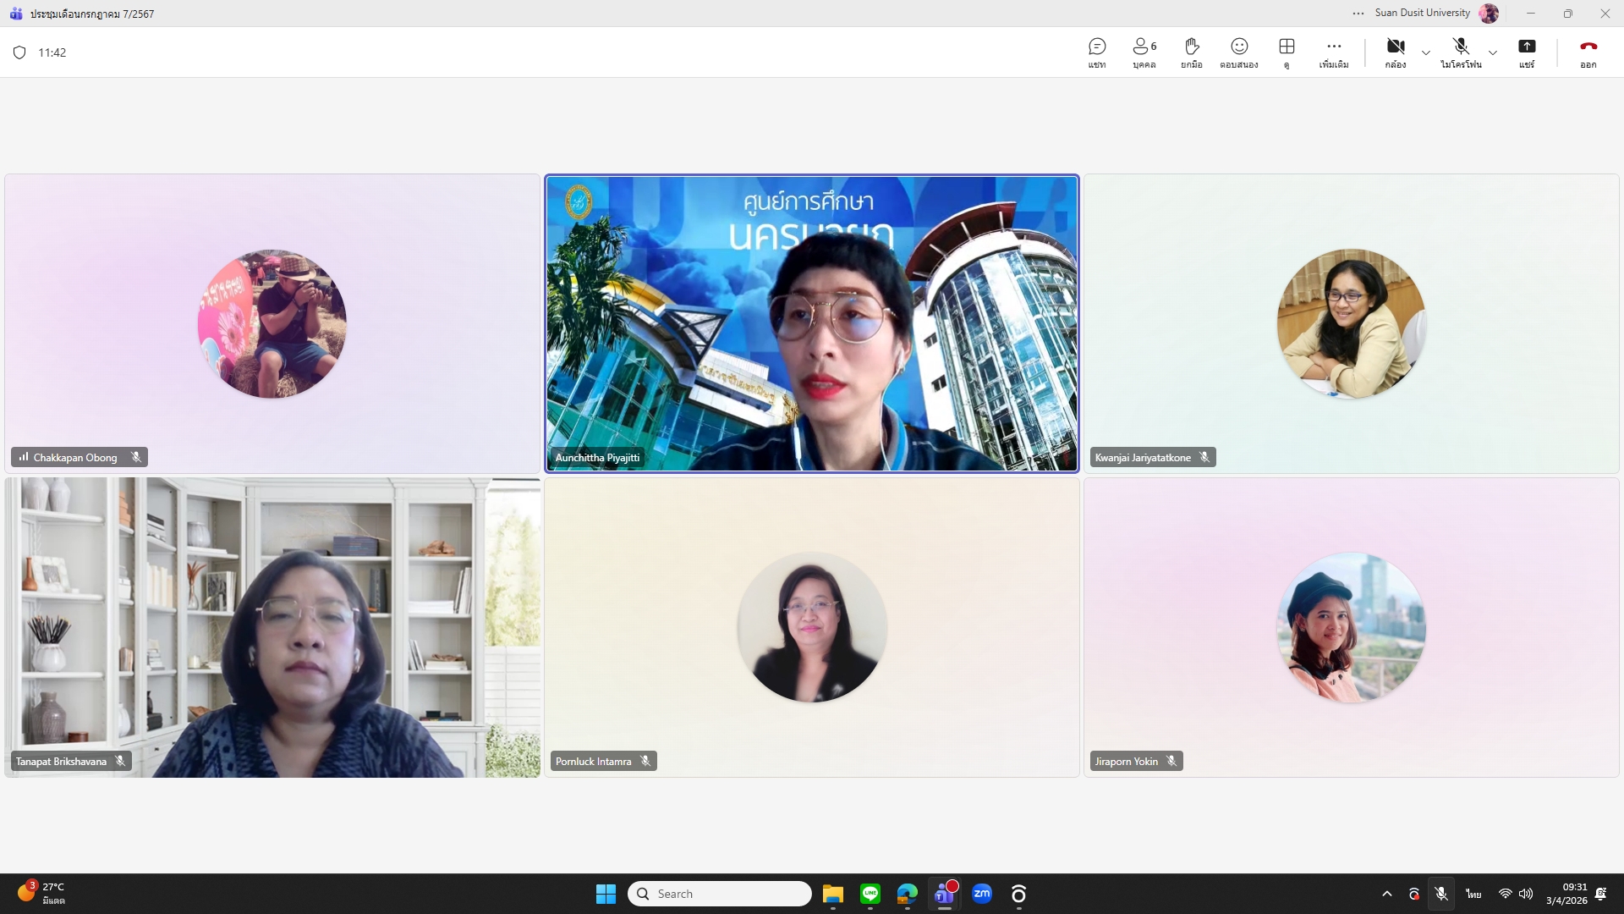Click the Windows taskbar search box
The height and width of the screenshot is (914, 1624).
point(719,894)
